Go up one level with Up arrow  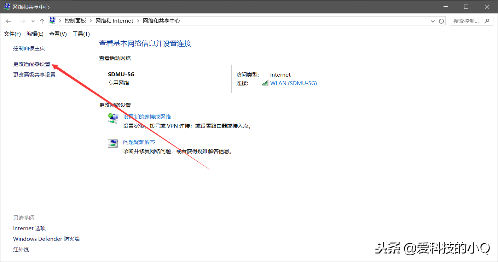click(x=42, y=21)
